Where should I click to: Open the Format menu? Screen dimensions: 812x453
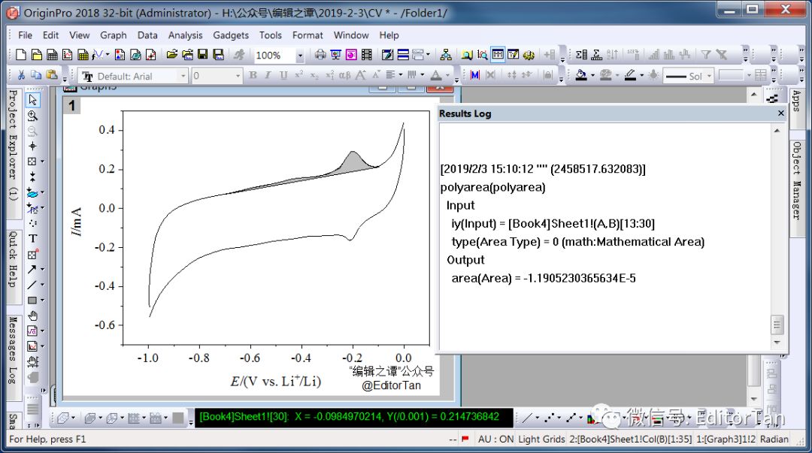pos(307,35)
